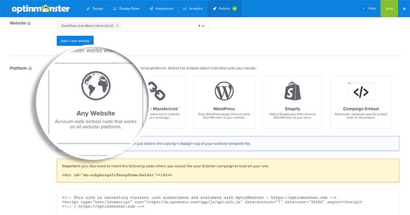Click the WordPress card title

click(x=224, y=109)
